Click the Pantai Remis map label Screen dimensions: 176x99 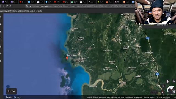(x=74, y=29)
